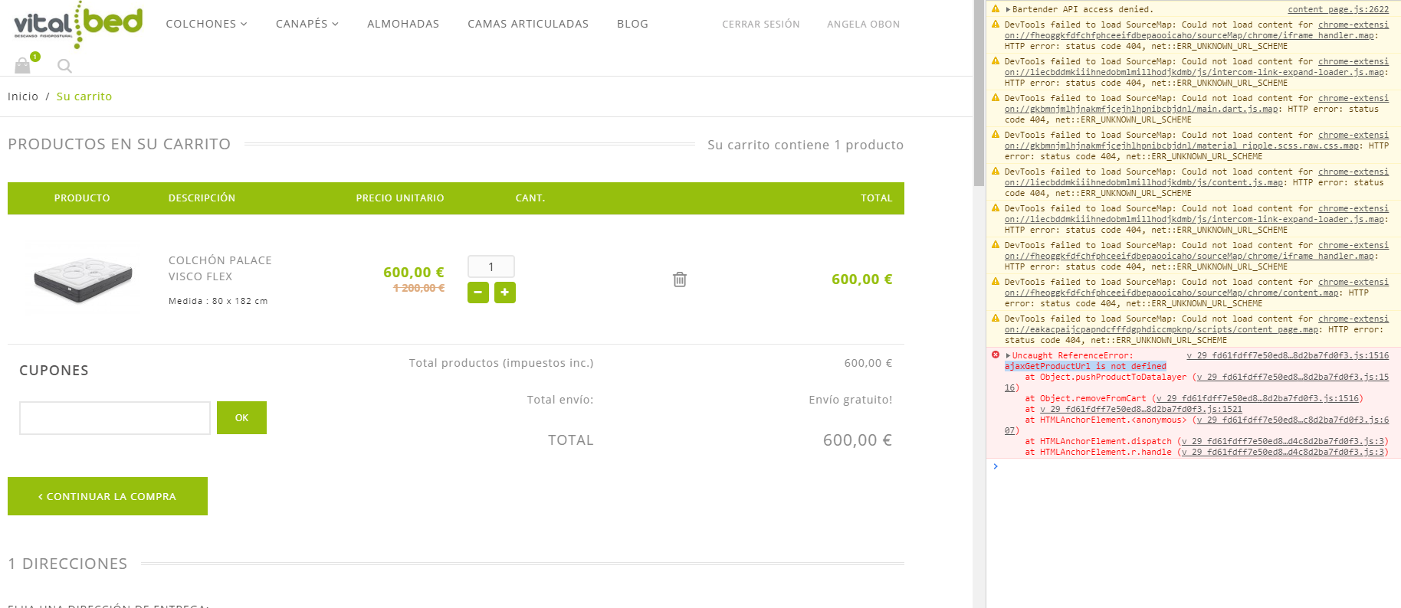
Task: Expand the Bartender API access denied message
Action: [x=1008, y=9]
